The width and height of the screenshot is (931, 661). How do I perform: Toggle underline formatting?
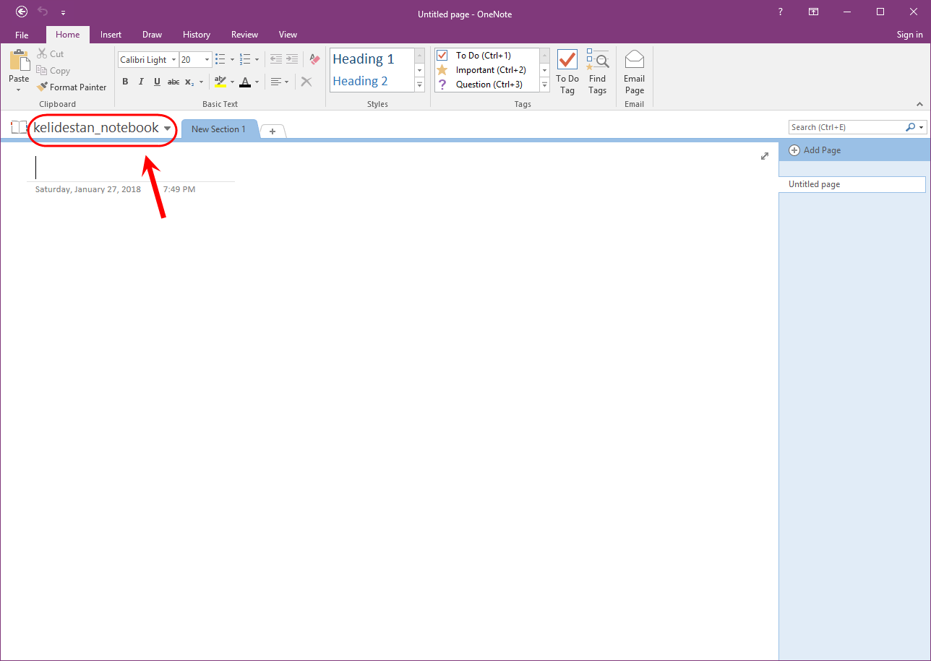pos(157,82)
